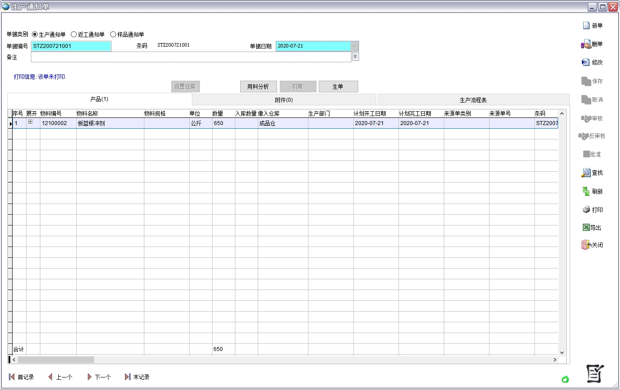
Task: Select the 返工通知单 radio button
Action: (74, 35)
